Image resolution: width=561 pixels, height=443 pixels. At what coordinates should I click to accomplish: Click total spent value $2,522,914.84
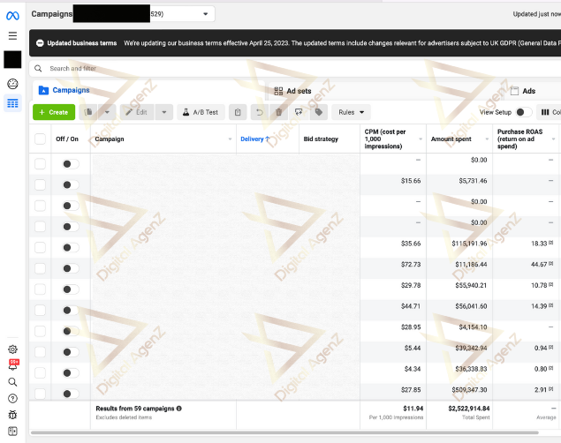coord(469,409)
